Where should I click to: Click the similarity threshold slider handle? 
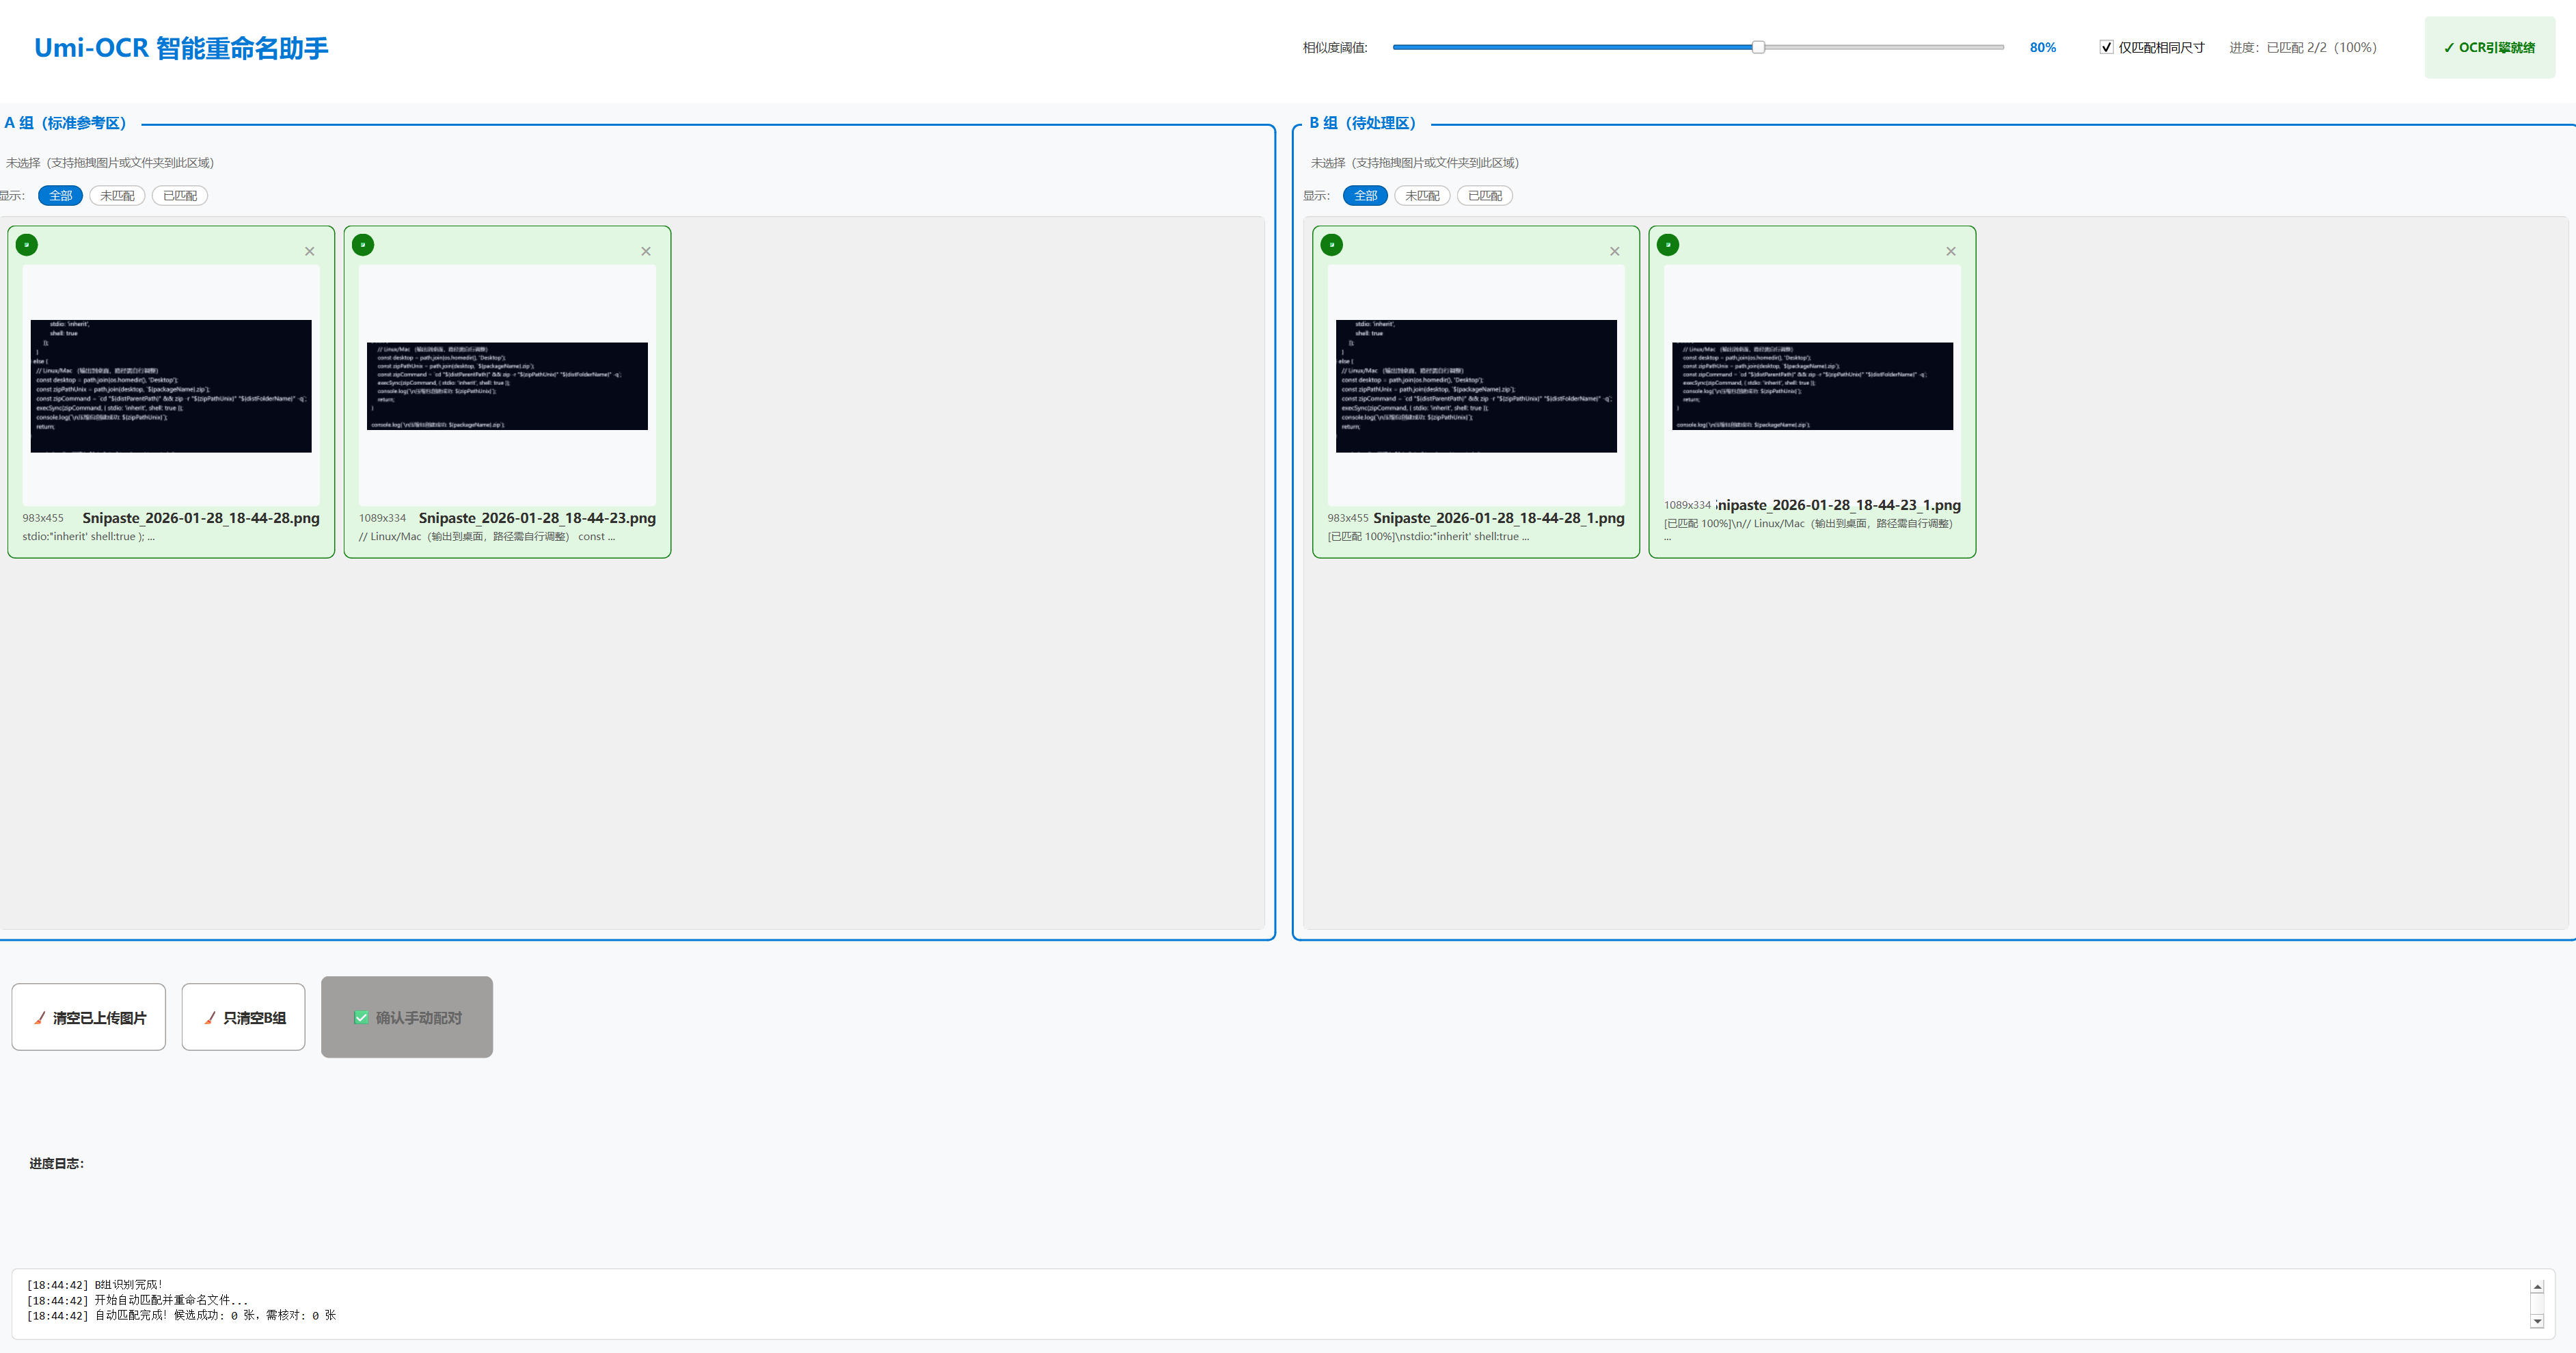click(1758, 47)
